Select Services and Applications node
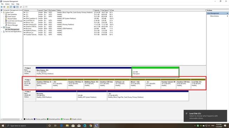The image size is (229, 128). click(x=13, y=32)
